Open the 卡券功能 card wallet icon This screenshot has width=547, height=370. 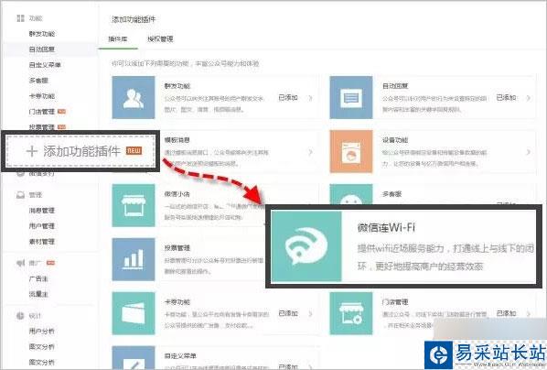click(x=134, y=313)
